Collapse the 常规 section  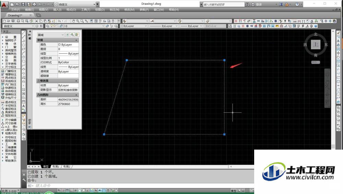click(76, 40)
